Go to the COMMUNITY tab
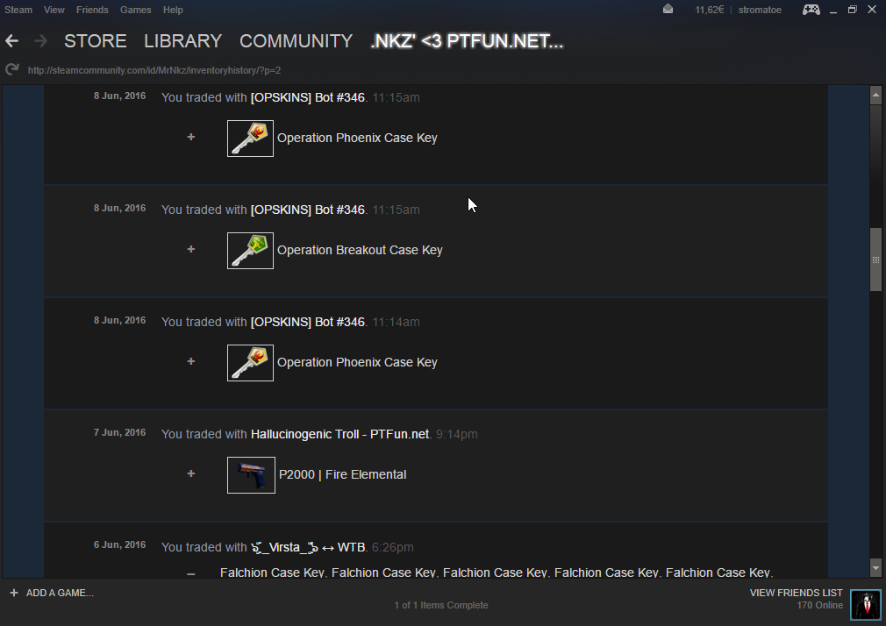The width and height of the screenshot is (886, 626). tap(296, 41)
